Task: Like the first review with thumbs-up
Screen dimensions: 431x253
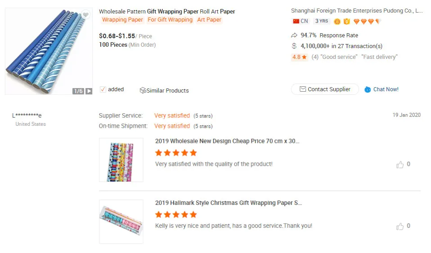Action: [x=400, y=165]
